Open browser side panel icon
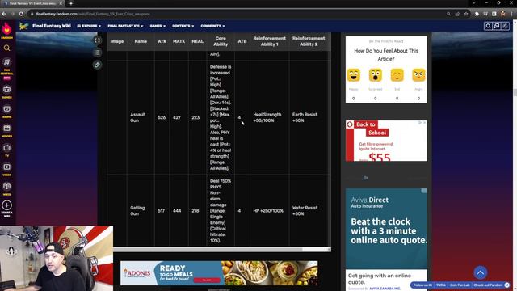517x291 pixels. click(x=494, y=14)
